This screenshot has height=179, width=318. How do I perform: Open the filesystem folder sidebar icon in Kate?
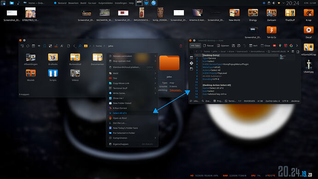pyautogui.click(x=191, y=69)
